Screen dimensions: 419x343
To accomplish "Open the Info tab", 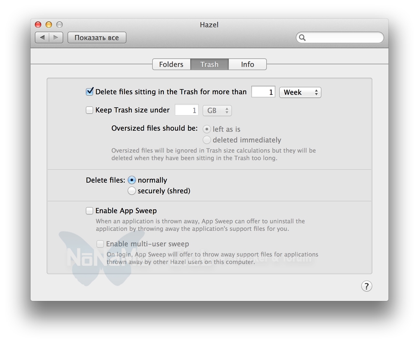I will coord(248,64).
